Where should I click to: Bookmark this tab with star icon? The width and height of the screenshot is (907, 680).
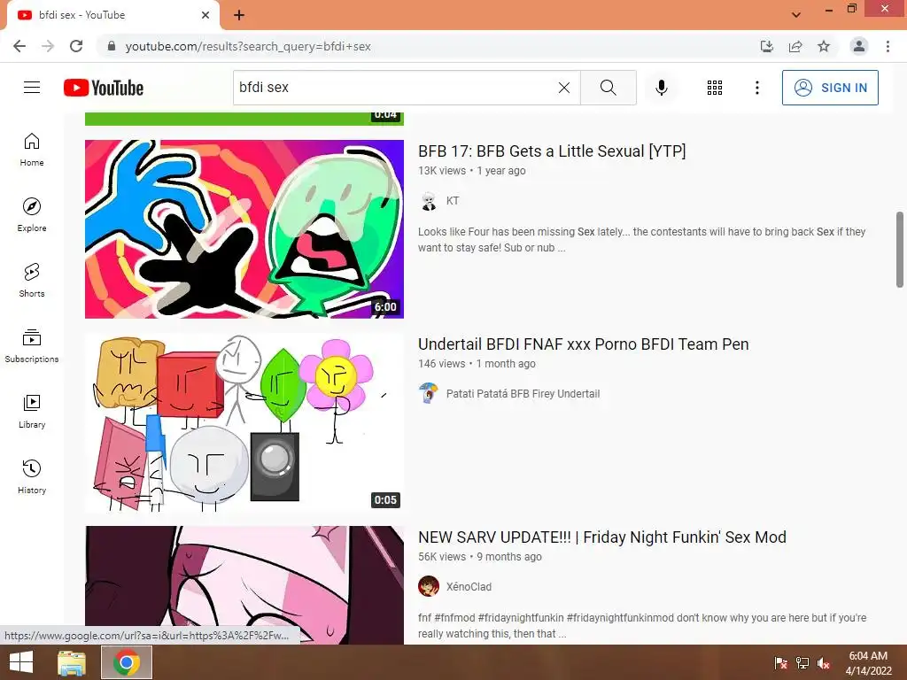824,46
